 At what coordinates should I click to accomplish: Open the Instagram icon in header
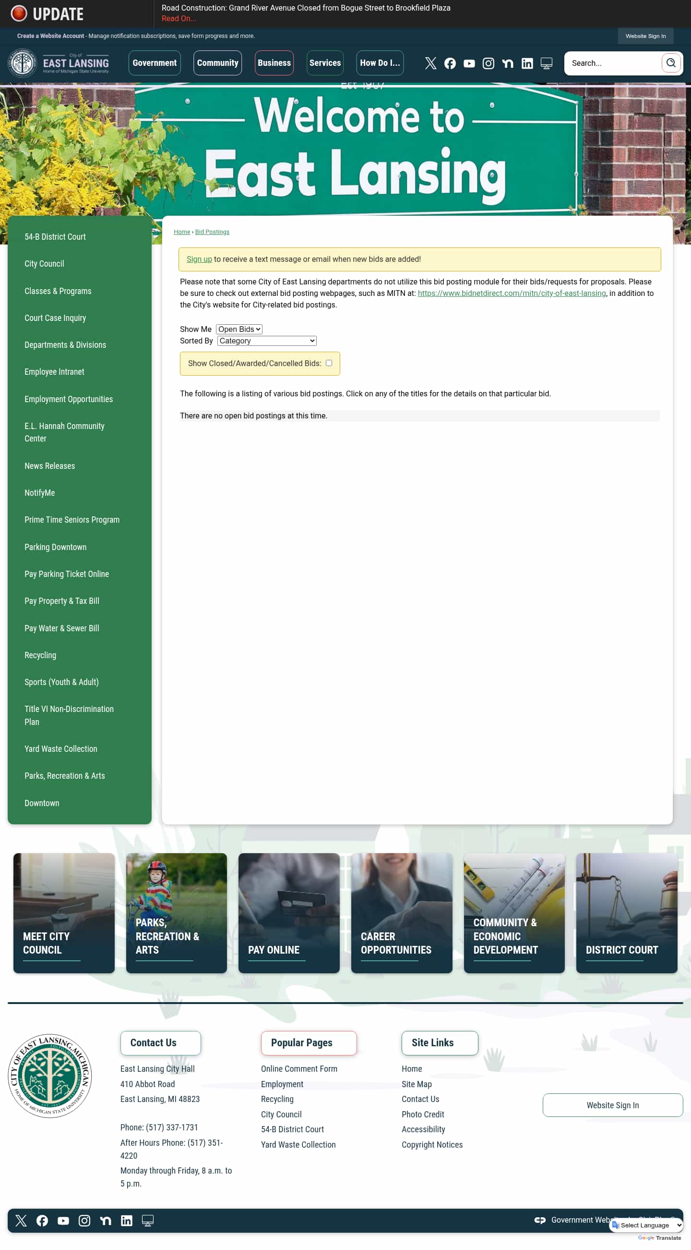coord(488,63)
